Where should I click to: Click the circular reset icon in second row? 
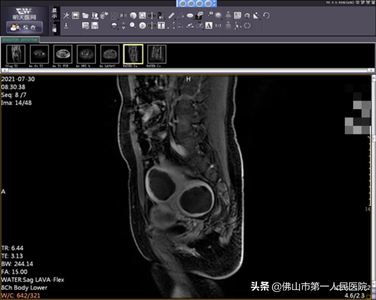pos(247,25)
